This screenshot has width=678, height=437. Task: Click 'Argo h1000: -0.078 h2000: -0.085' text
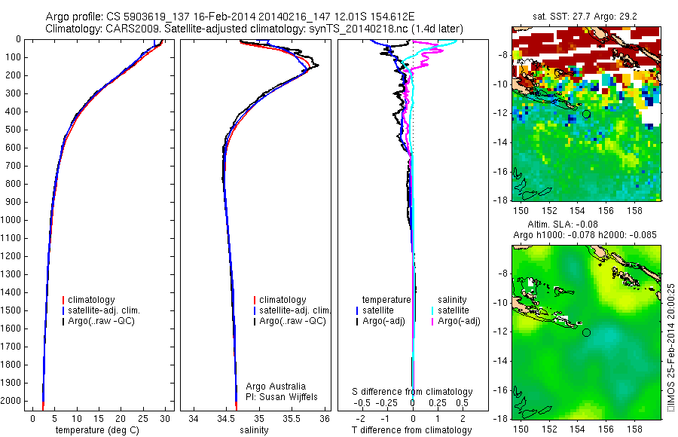pyautogui.click(x=585, y=235)
